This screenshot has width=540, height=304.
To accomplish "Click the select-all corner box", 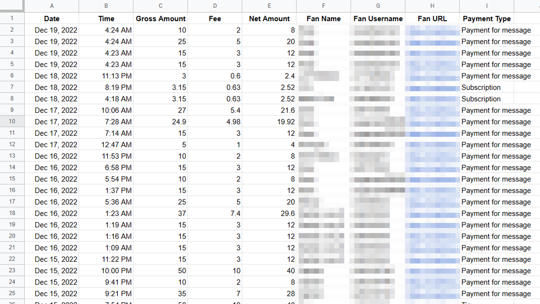I will point(12,6).
